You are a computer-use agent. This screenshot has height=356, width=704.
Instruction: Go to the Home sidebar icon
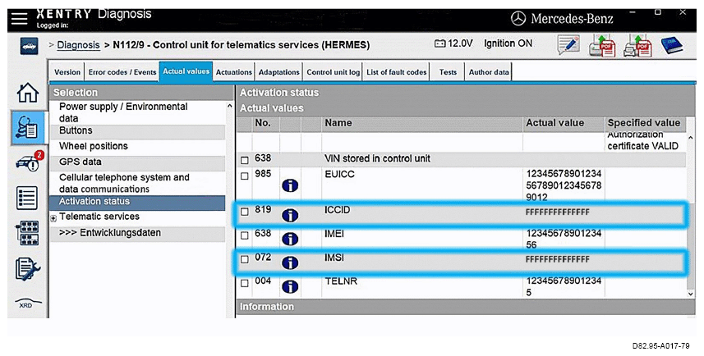(x=28, y=93)
